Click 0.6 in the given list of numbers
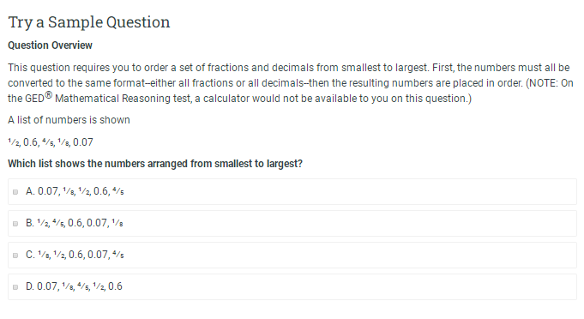Viewport: 584px width, 319px height. pyautogui.click(x=31, y=142)
